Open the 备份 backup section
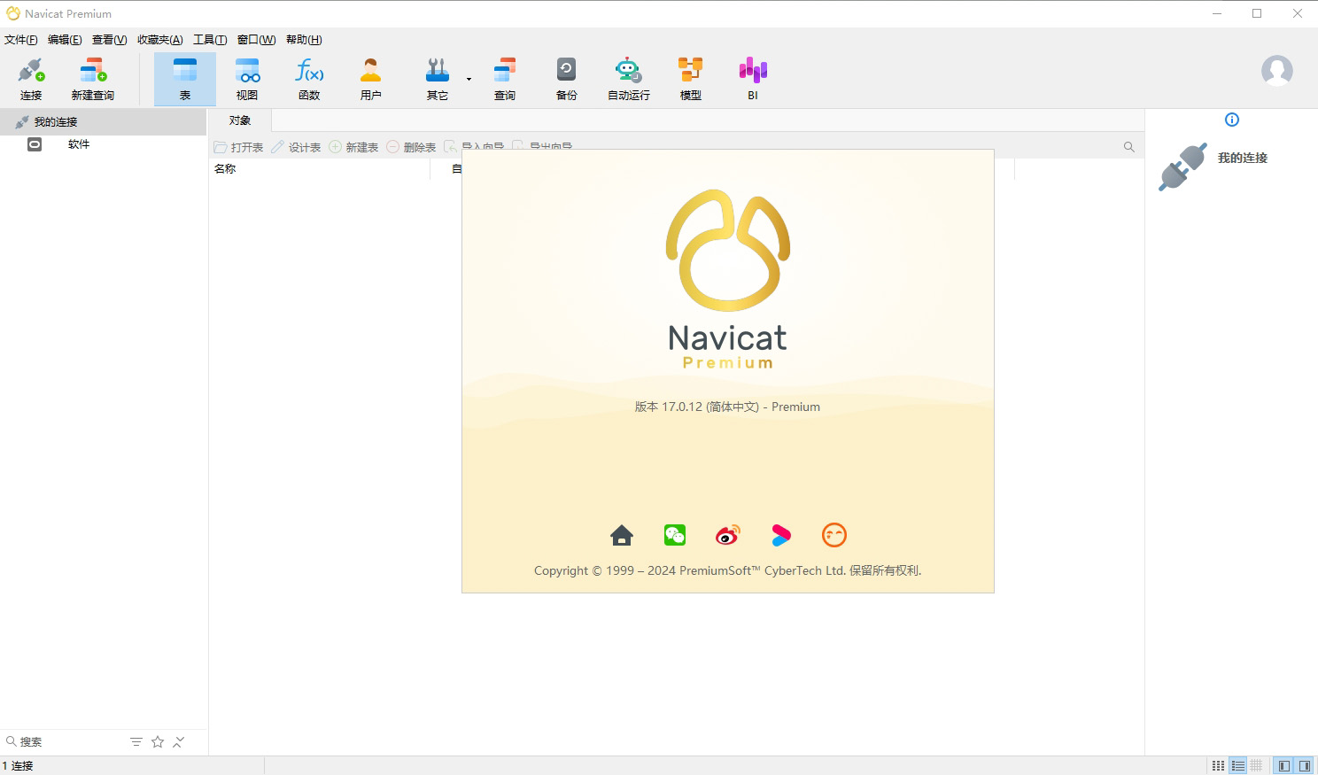This screenshot has width=1318, height=775. point(567,79)
